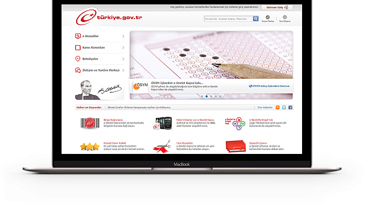
Task: Click the mobile phones icon
Action: pos(163,123)
